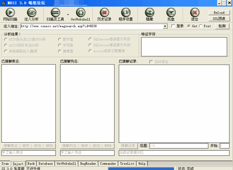233x170 pixels.
Task: Click the 当前记录提示区 record hint field
Action: pos(174,153)
